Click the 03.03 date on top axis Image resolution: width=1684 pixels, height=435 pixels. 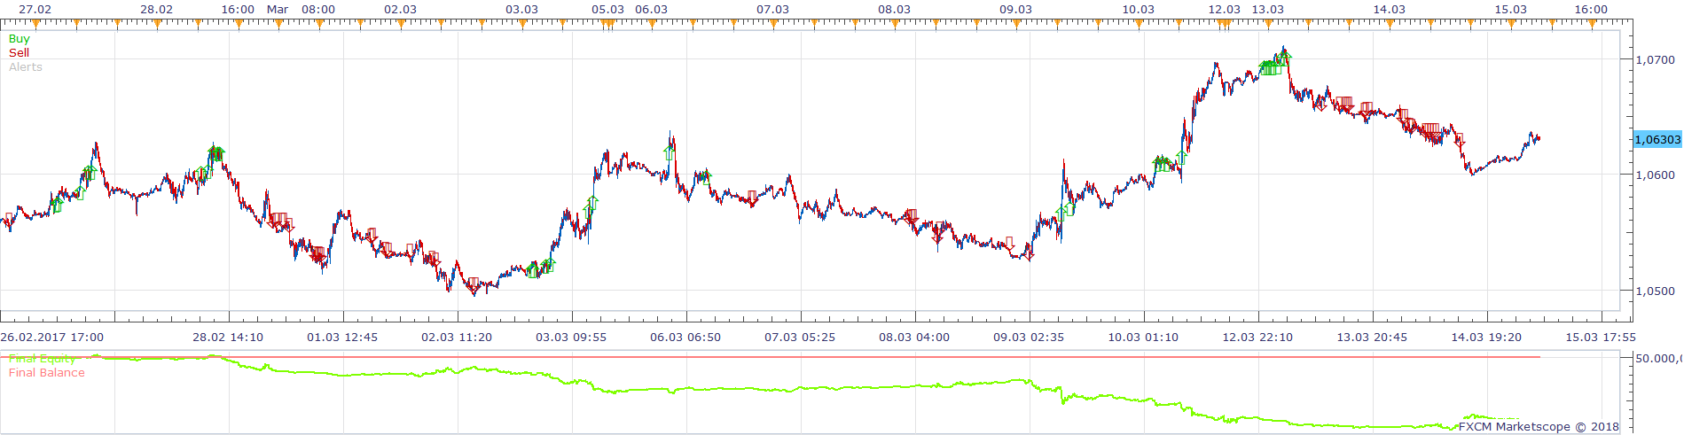pos(521,10)
